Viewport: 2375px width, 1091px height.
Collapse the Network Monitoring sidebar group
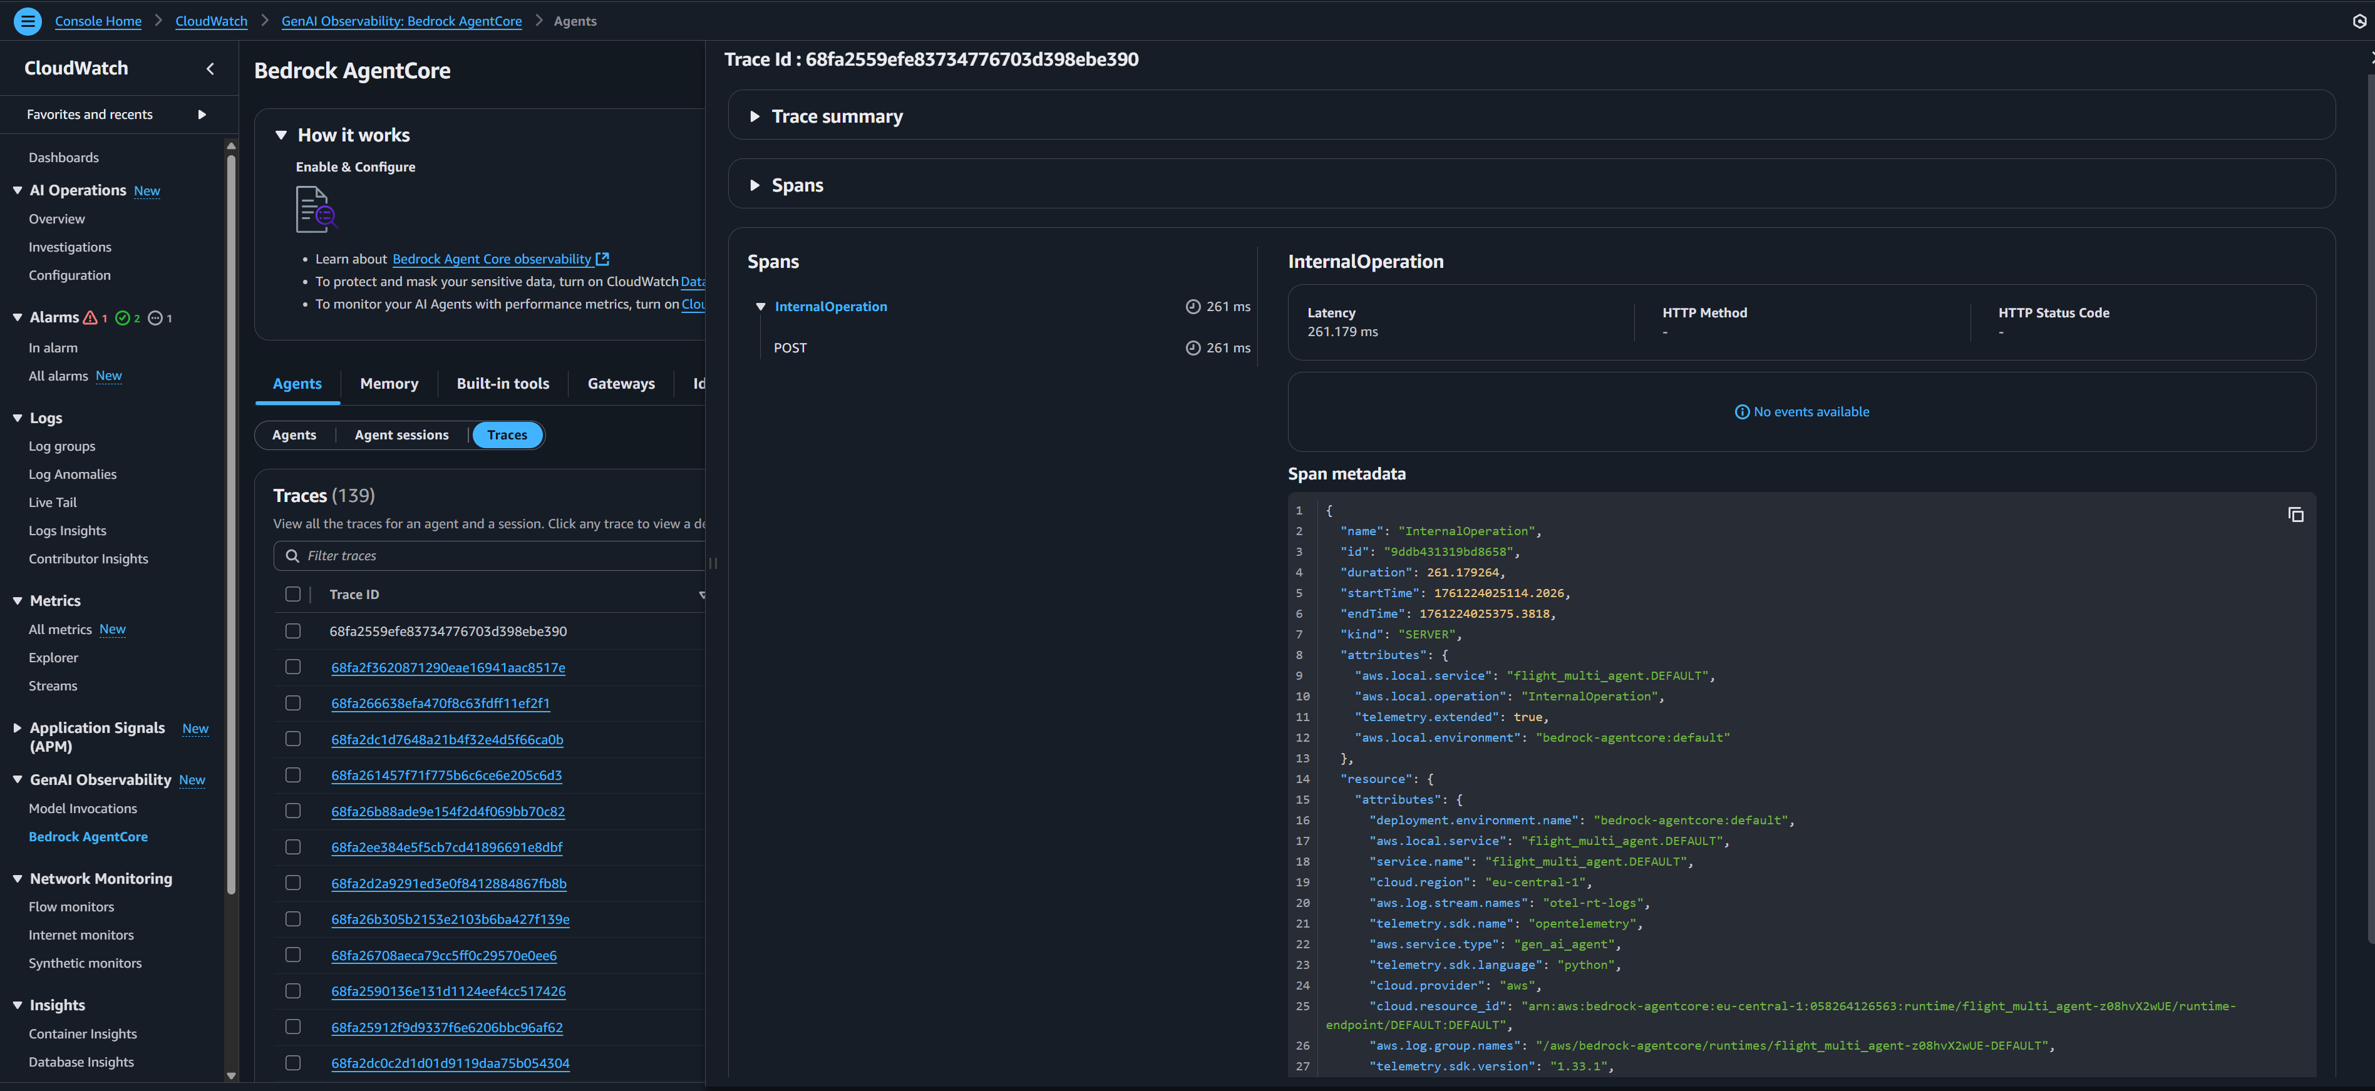(18, 879)
